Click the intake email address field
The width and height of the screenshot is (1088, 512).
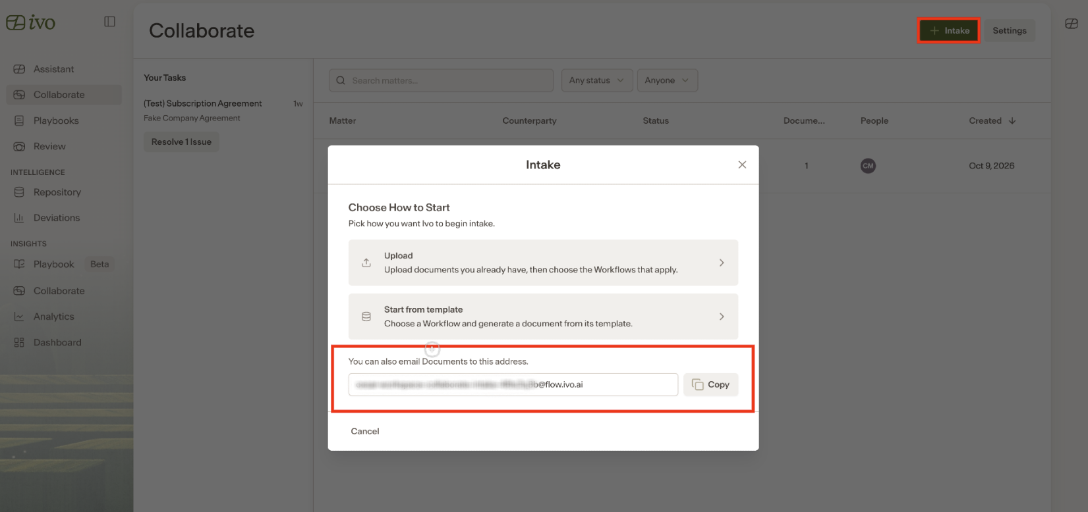pos(513,384)
